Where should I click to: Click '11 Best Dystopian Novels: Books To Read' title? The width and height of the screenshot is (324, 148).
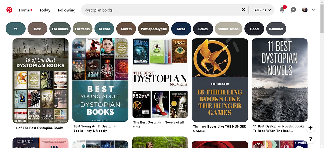tap(278, 128)
